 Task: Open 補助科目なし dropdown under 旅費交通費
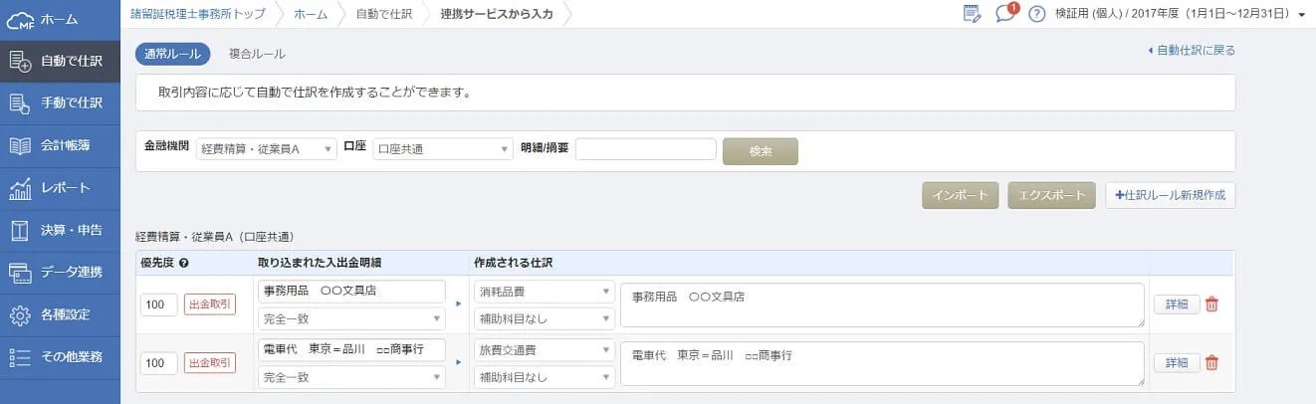pos(544,377)
